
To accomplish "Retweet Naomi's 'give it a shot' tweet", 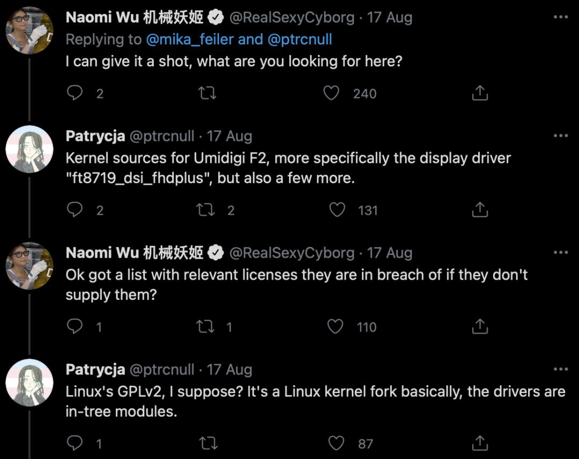I will (207, 93).
